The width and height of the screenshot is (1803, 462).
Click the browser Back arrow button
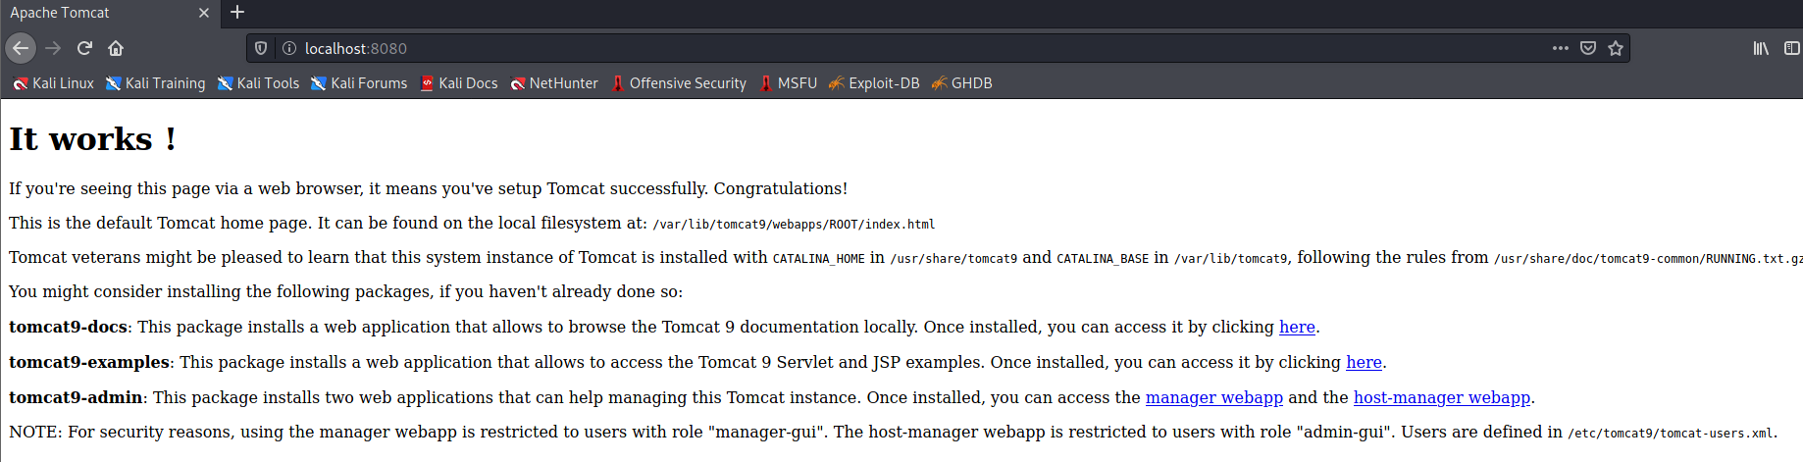tap(21, 48)
